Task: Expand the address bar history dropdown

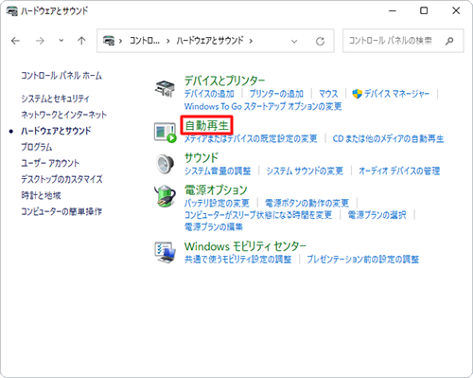Action: [x=294, y=42]
